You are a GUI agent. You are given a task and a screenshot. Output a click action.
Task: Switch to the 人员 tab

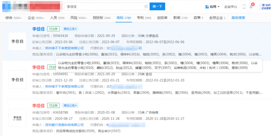tap(57, 18)
